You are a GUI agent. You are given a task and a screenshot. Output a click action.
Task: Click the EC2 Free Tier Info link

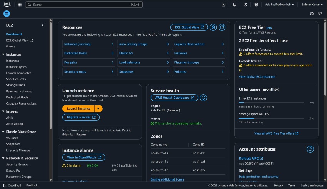pyautogui.click(x=269, y=28)
